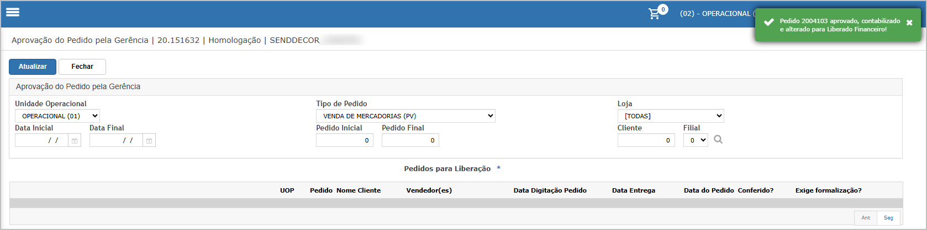Click the client search magnifier icon

[x=718, y=140]
